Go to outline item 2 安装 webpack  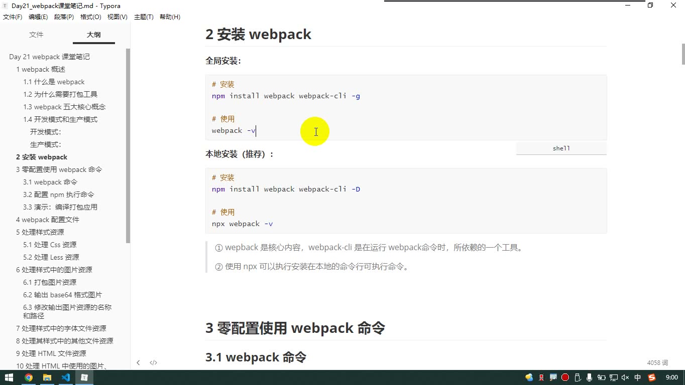pos(42,157)
